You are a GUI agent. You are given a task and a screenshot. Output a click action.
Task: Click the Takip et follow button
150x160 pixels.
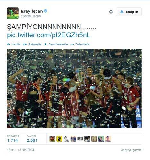tap(129, 12)
